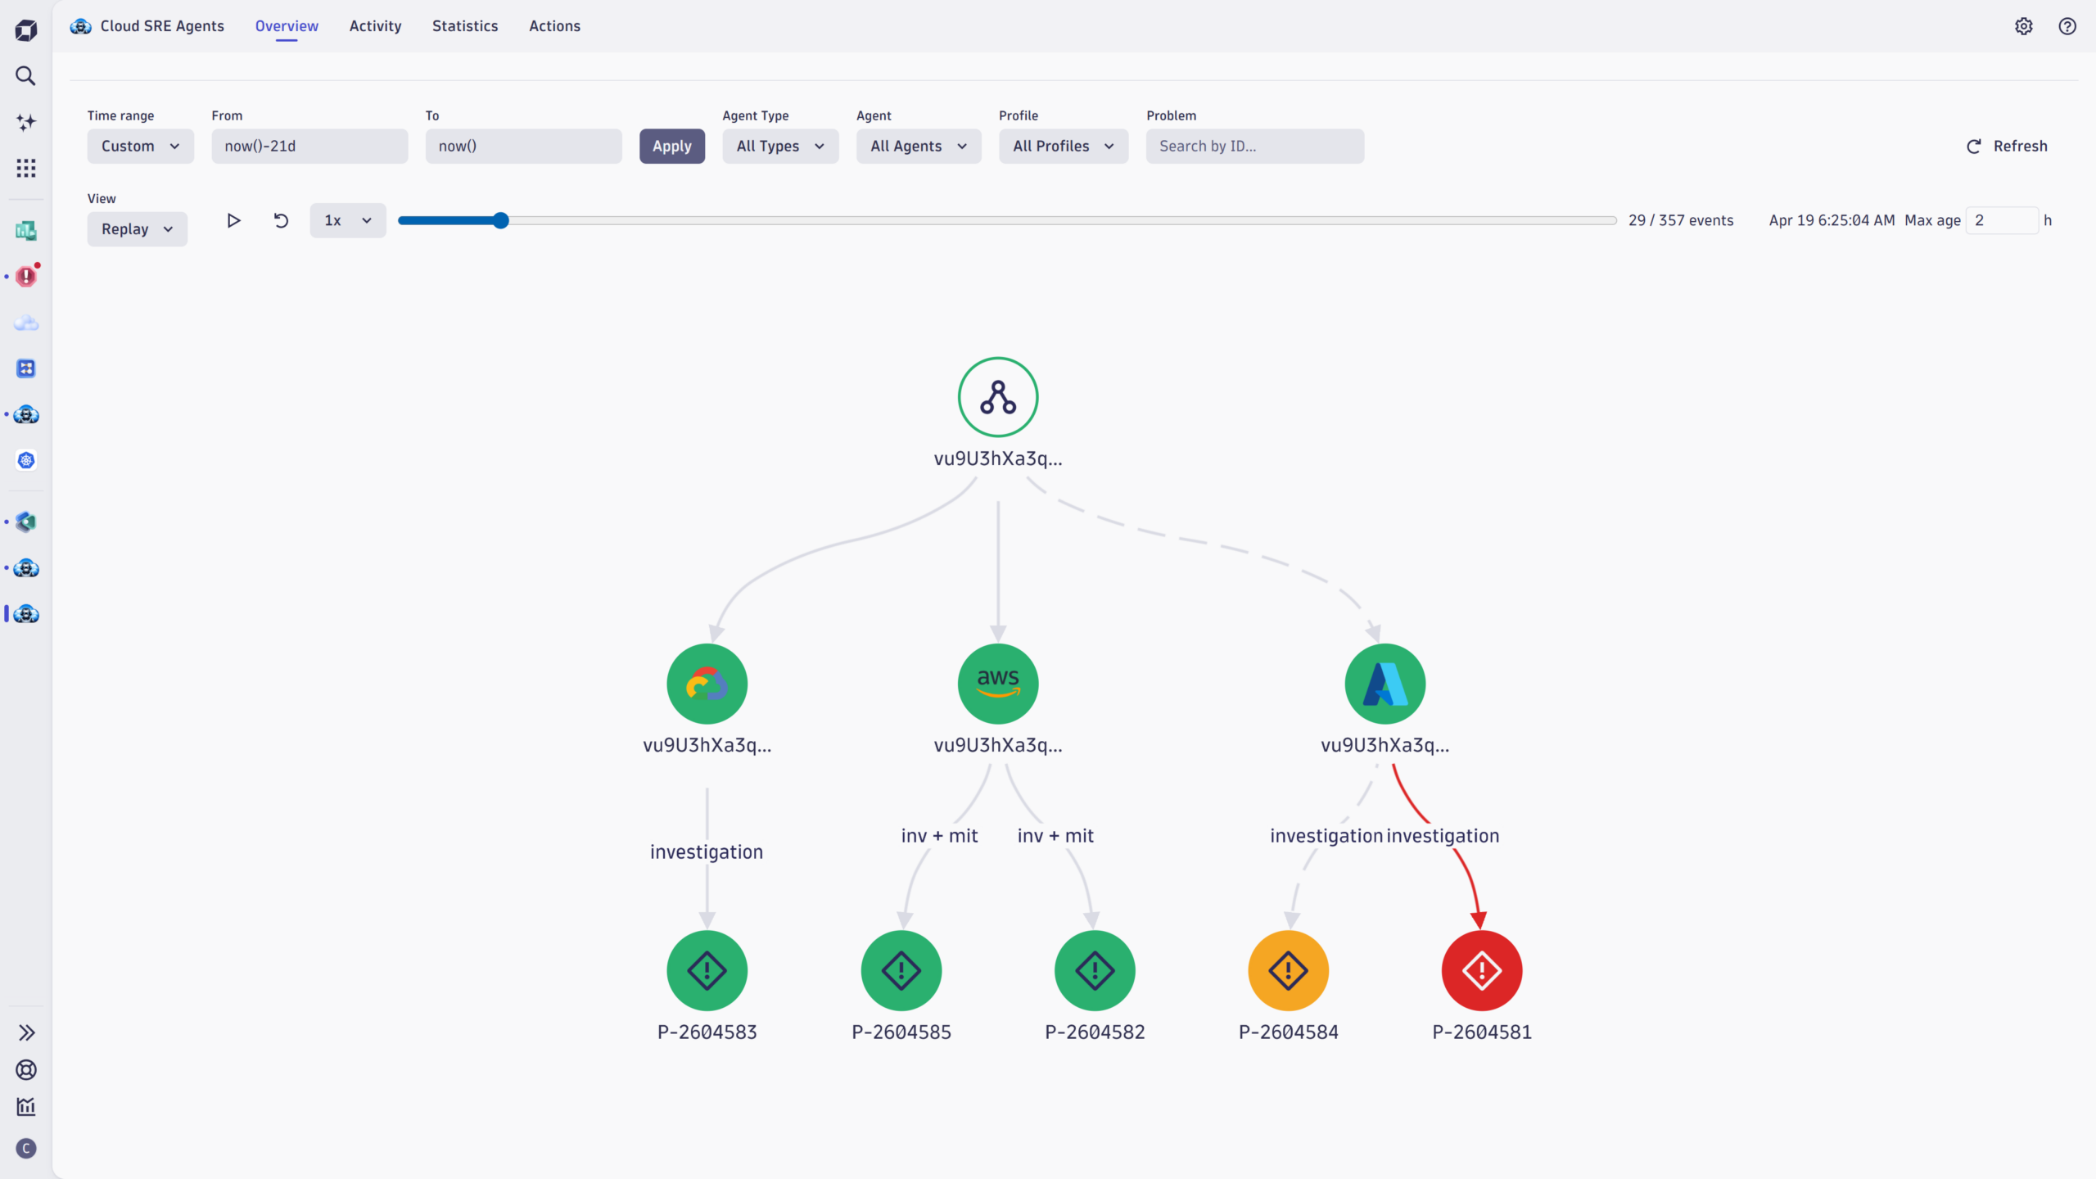Image resolution: width=2096 pixels, height=1179 pixels.
Task: Open the blue workflows app icon
Action: (26, 368)
